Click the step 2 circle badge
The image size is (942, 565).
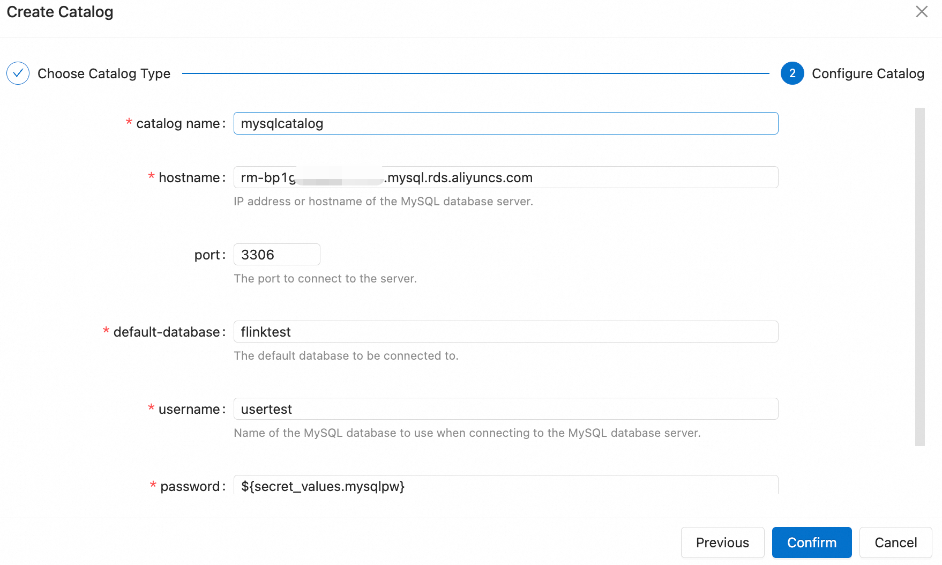click(x=792, y=73)
